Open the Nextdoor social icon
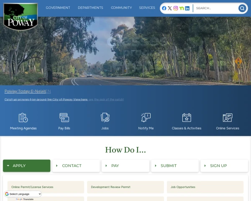The width and height of the screenshot is (251, 201). tap(182, 8)
